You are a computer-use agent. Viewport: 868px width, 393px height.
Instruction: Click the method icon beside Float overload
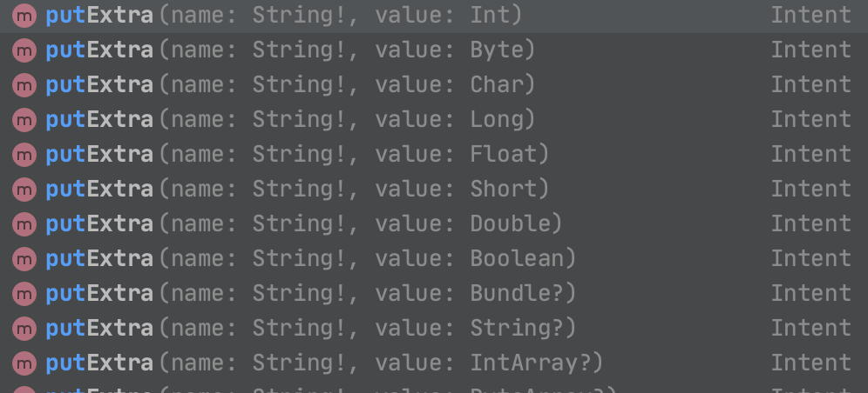coord(24,154)
